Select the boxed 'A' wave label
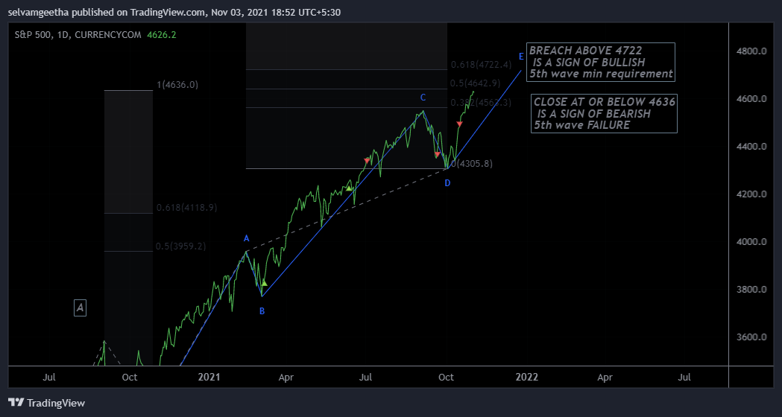 [80, 308]
